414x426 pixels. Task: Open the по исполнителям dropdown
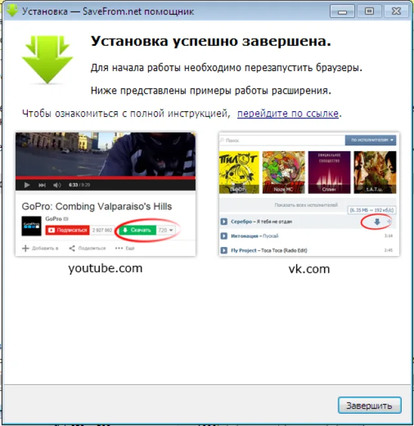371,140
